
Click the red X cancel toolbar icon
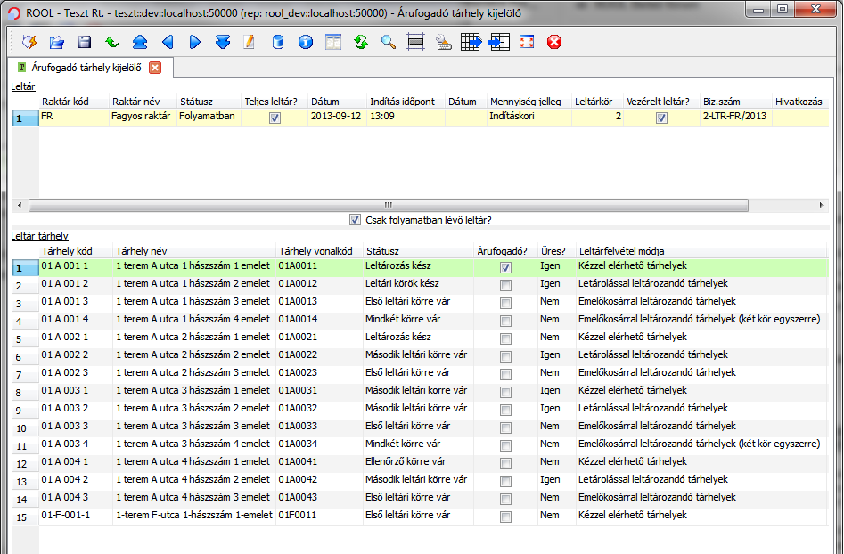click(554, 42)
